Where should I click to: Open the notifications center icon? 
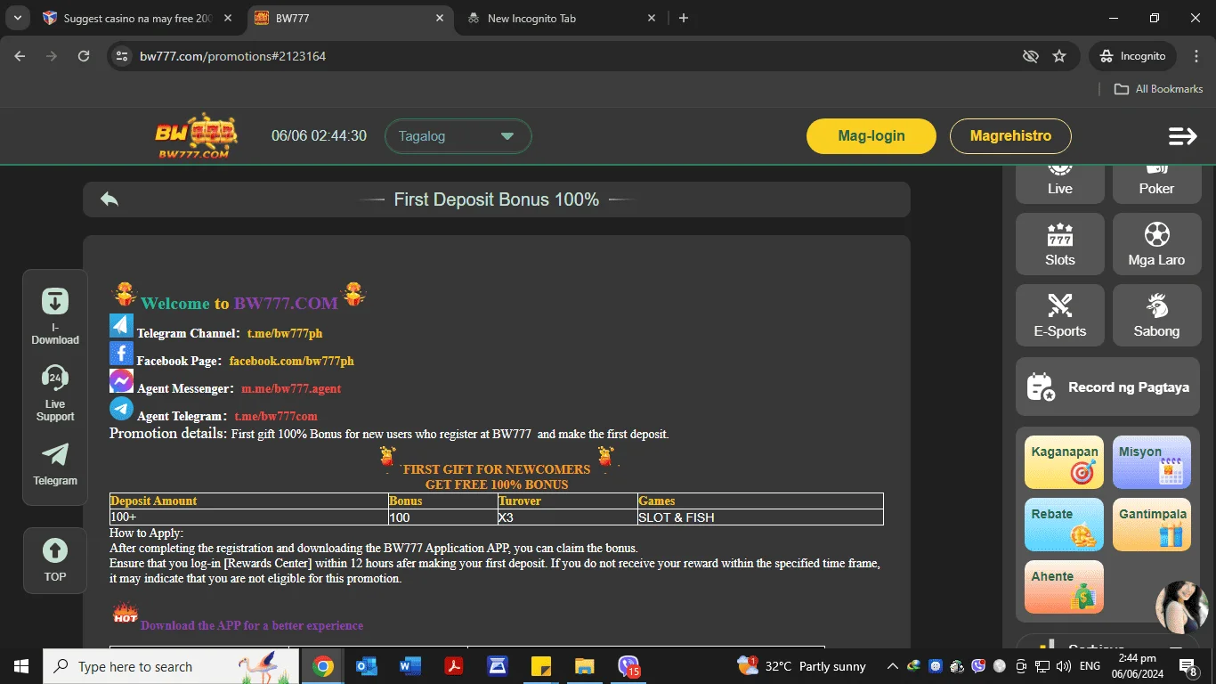1188,666
